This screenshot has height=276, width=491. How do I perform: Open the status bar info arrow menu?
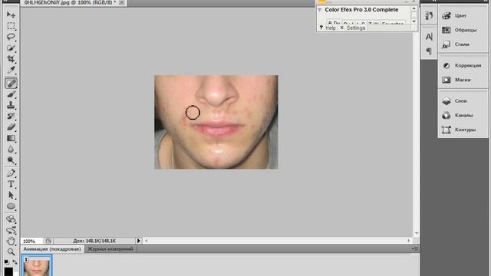pos(138,241)
